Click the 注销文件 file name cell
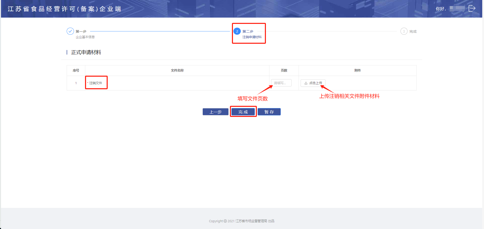The width and height of the screenshot is (484, 229). tap(96, 83)
